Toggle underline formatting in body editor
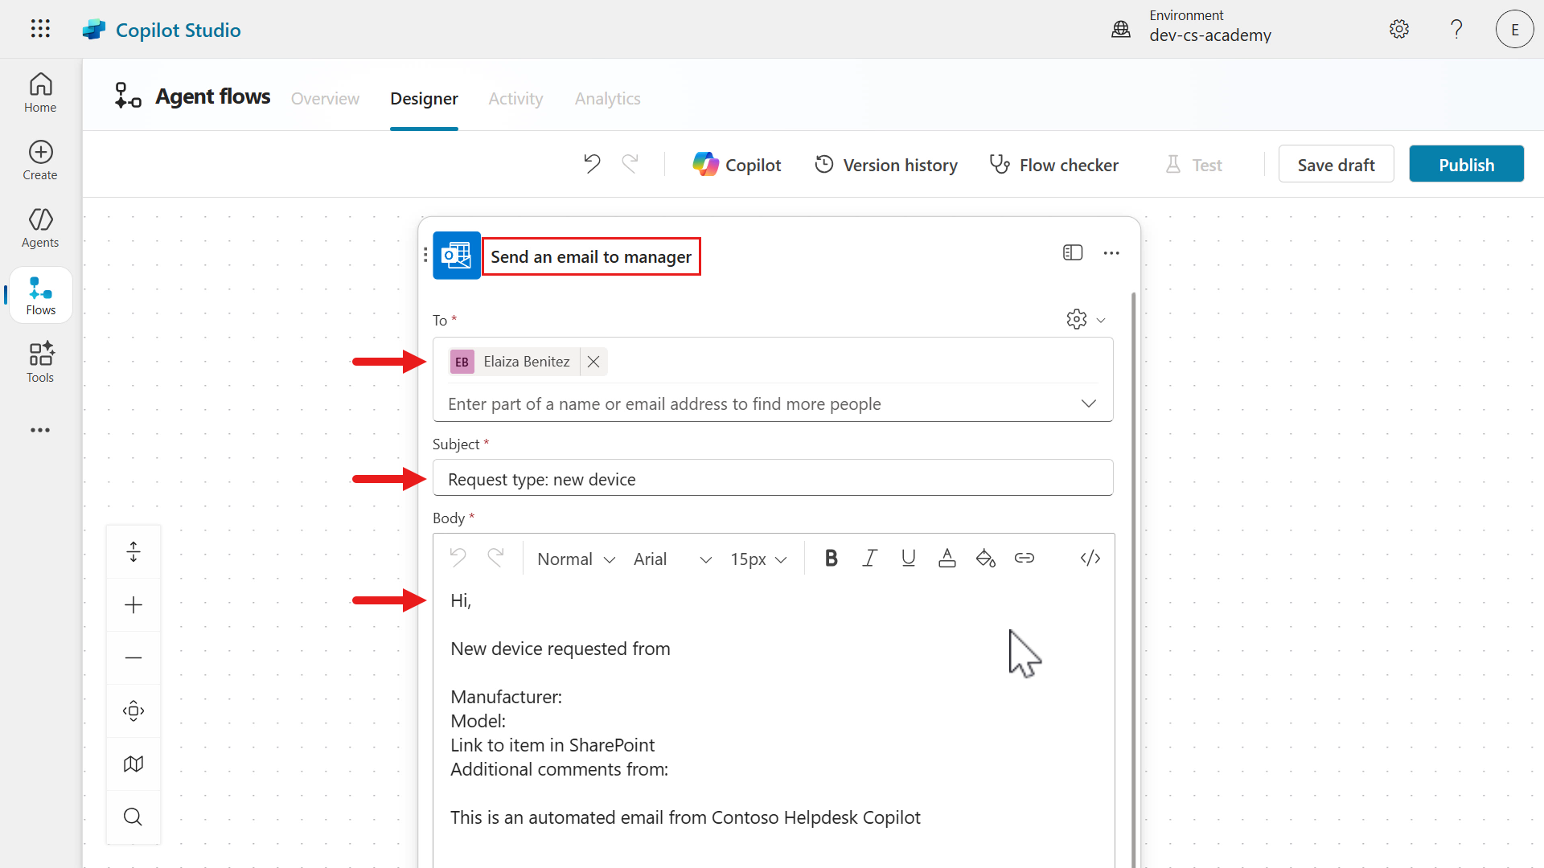The width and height of the screenshot is (1544, 868). [909, 559]
